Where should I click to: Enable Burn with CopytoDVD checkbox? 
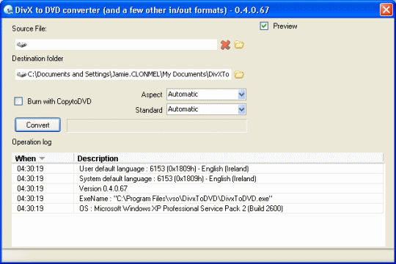tap(18, 101)
